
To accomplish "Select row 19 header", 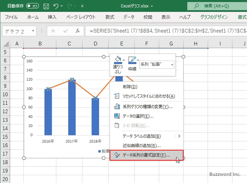I will pos(5,170).
